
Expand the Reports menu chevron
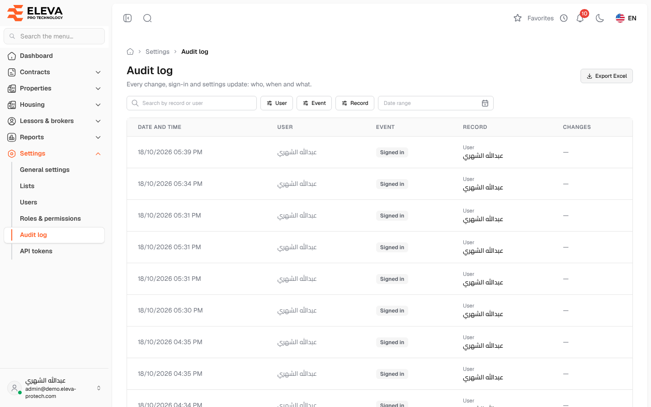pyautogui.click(x=98, y=137)
